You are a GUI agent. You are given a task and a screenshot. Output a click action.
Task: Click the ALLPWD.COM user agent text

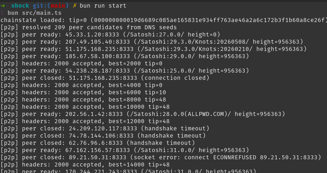[x=207, y=114]
